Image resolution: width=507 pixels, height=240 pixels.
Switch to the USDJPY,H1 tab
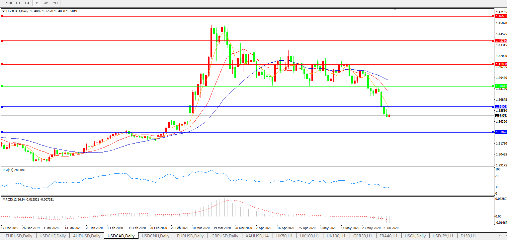click(441, 236)
